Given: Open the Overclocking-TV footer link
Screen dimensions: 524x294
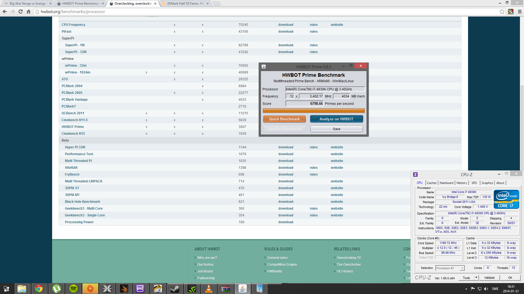Looking at the screenshot, I should [x=349, y=258].
